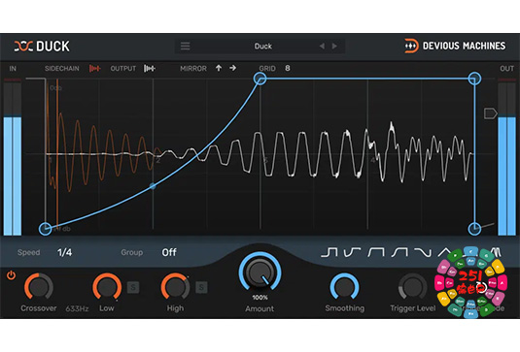Select the second ducking curve shape
520x352 pixels.
[x=352, y=252]
